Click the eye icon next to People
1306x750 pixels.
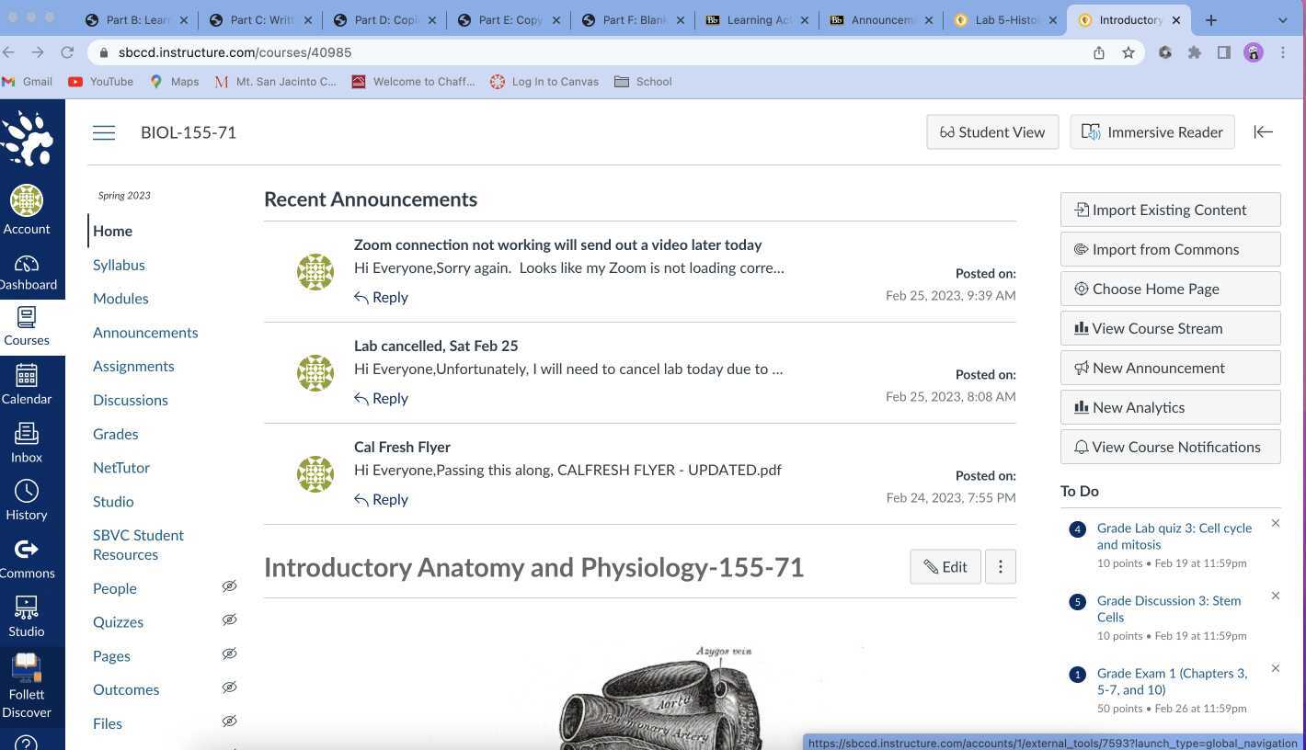[x=229, y=586]
